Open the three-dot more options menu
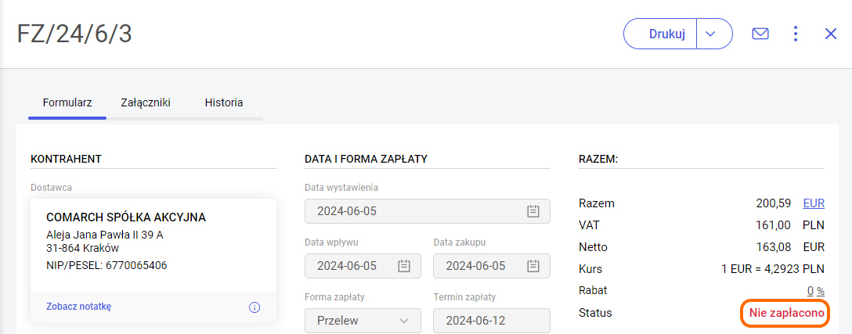Image resolution: width=852 pixels, height=334 pixels. coord(796,34)
